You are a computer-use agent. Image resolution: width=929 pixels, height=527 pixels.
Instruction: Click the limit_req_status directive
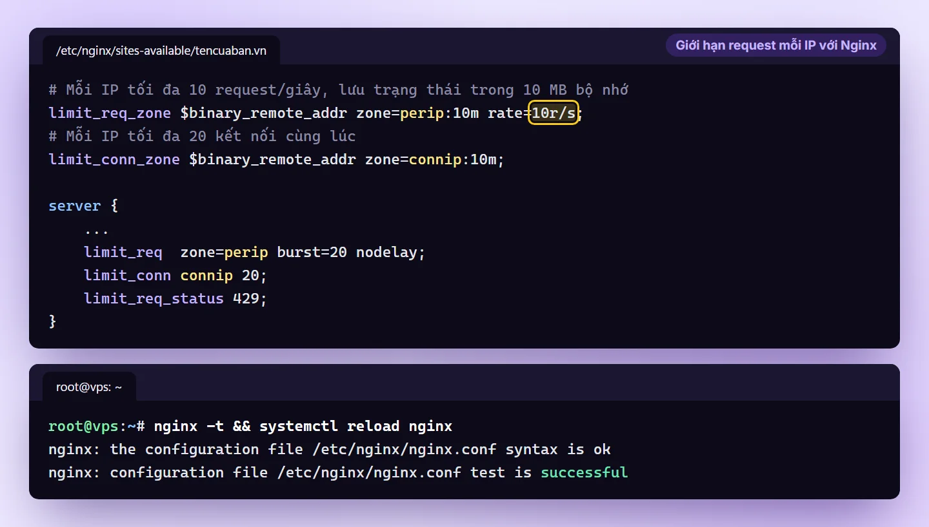pos(154,299)
